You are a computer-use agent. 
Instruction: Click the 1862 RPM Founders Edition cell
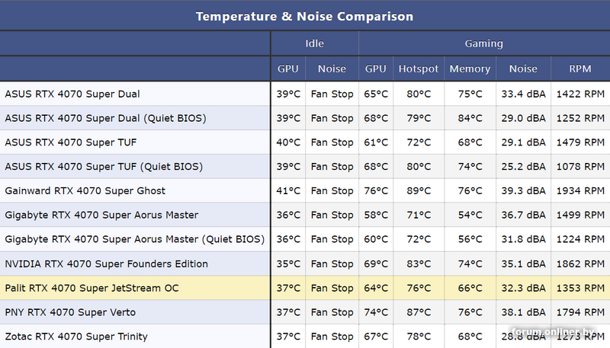pyautogui.click(x=579, y=263)
